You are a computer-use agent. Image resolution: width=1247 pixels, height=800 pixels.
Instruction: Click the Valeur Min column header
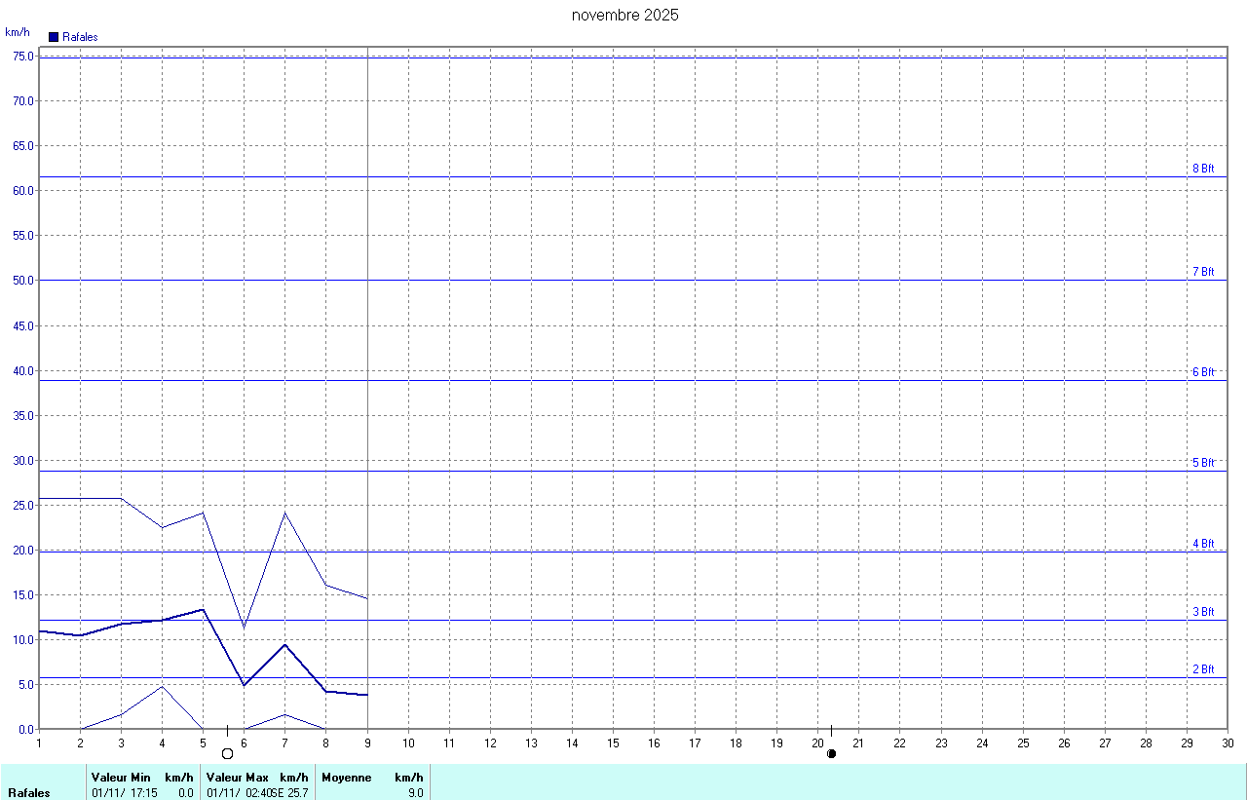pyautogui.click(x=121, y=778)
